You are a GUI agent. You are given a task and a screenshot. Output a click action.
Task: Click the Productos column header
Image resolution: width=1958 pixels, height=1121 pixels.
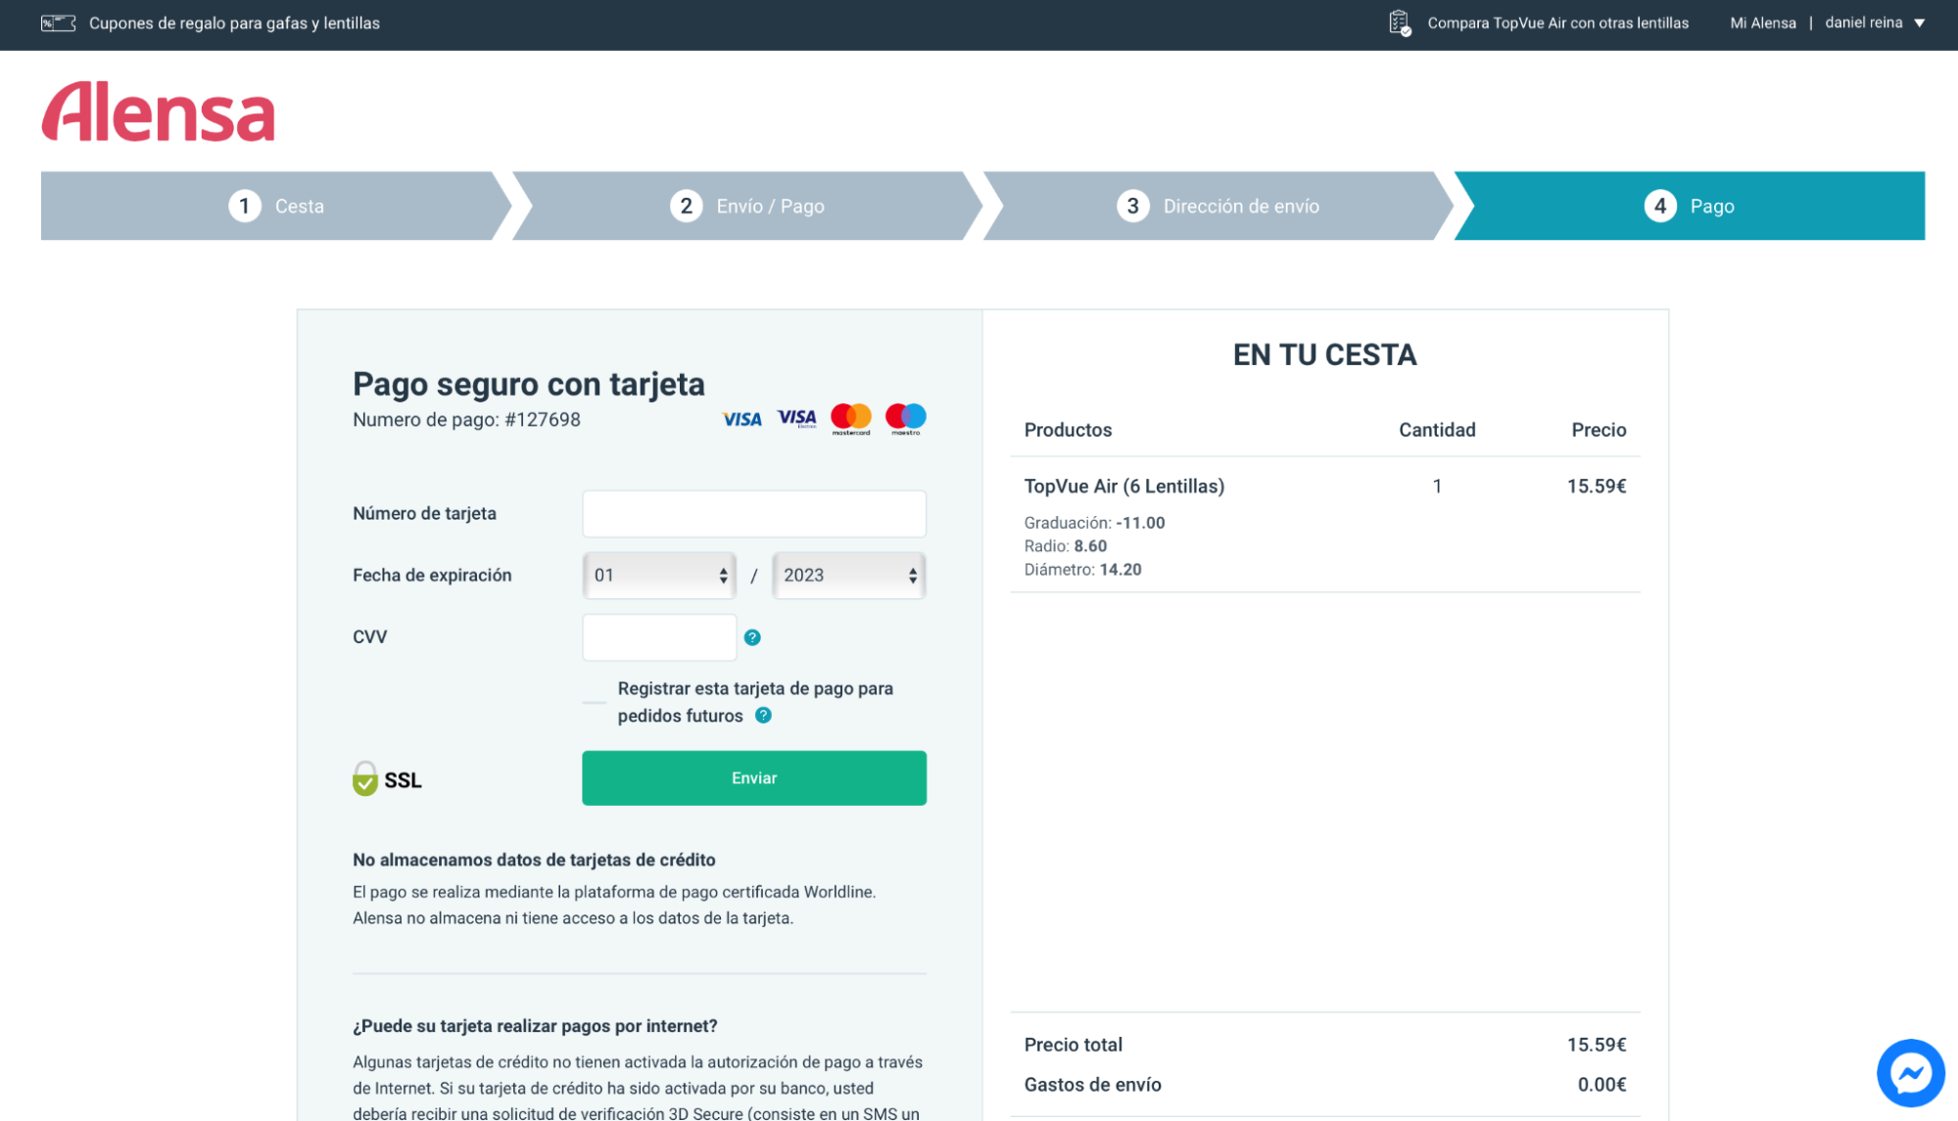[1068, 430]
